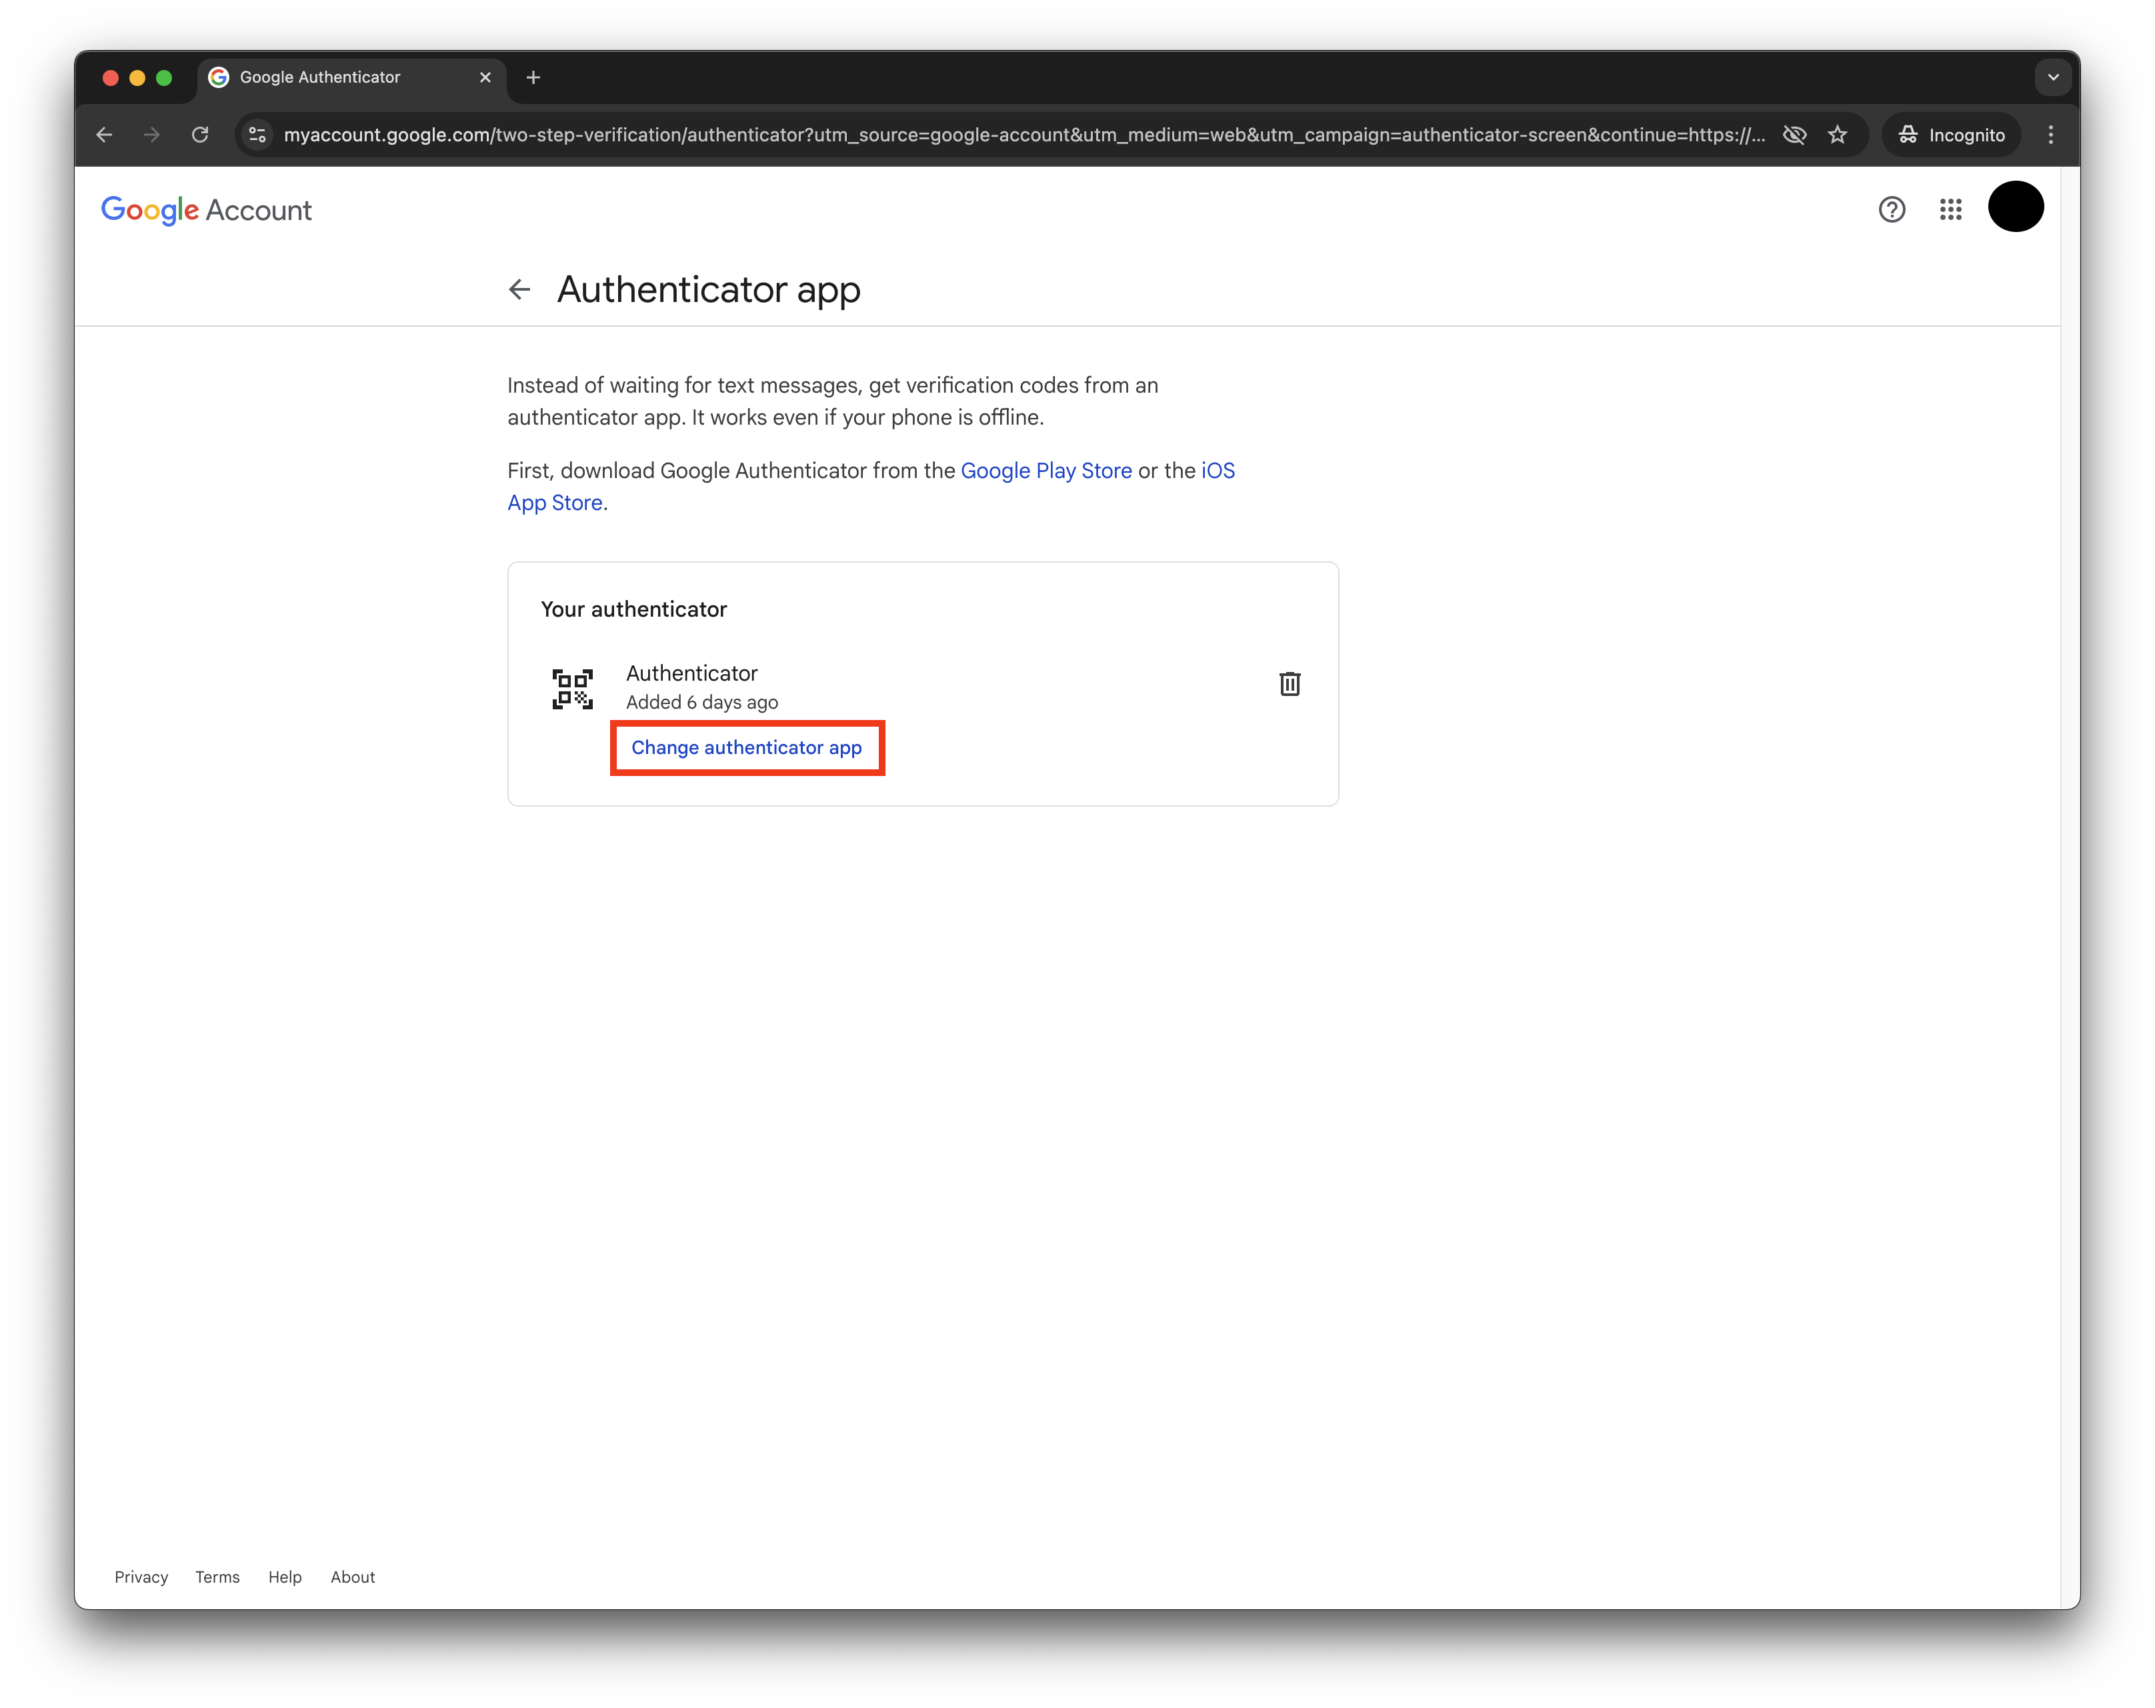Click the third-party cookies blocked eye icon
Image resolution: width=2155 pixels, height=1708 pixels.
pyautogui.click(x=1794, y=135)
